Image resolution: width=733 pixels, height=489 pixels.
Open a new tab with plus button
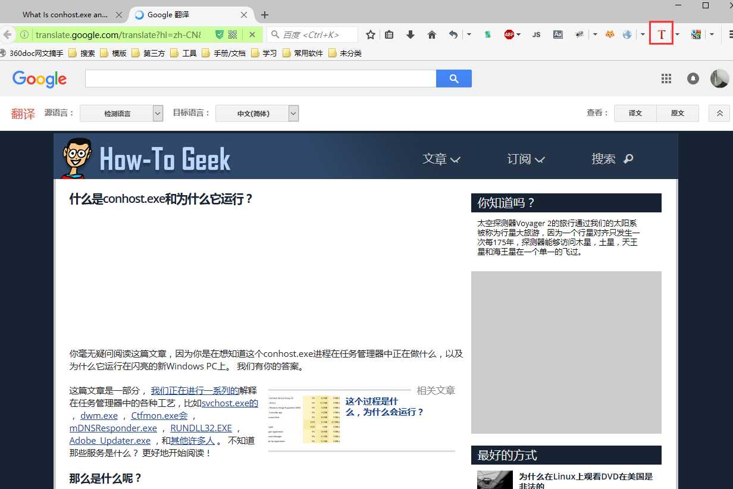pyautogui.click(x=265, y=14)
